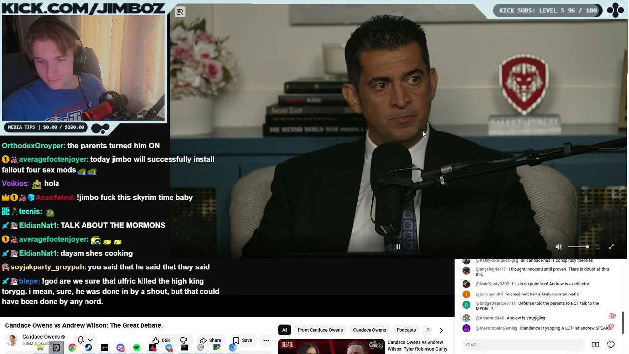
Task: Select the Podcasts filter chip
Action: coord(406,330)
